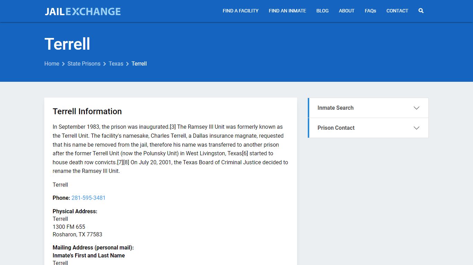The image size is (473, 265).
Task: Open the About page
Action: click(347, 11)
